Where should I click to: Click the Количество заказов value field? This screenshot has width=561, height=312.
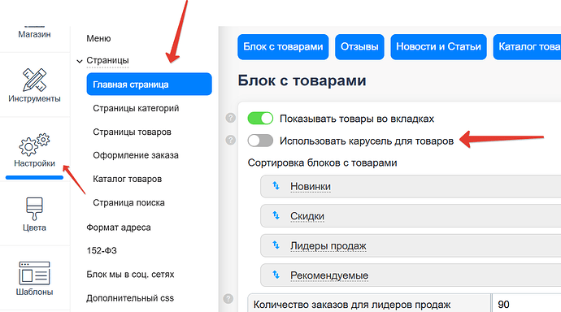tap(526, 304)
